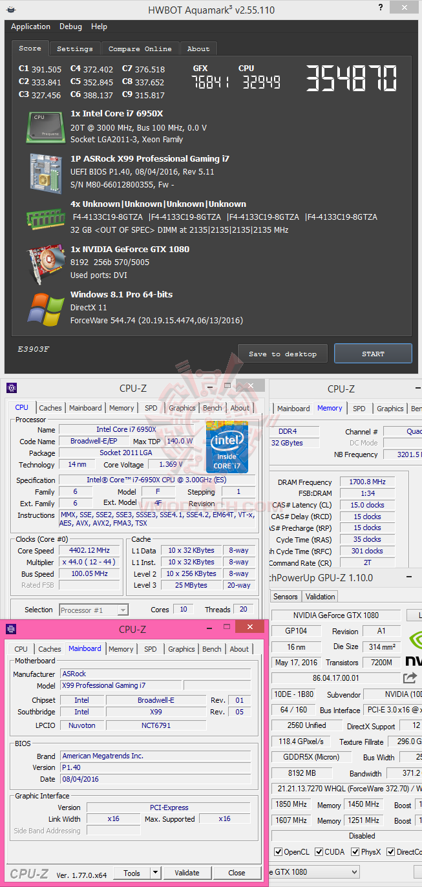The image size is (422, 887).
Task: Select the SPD tab in the Memory CPU-Z window
Action: point(359,409)
